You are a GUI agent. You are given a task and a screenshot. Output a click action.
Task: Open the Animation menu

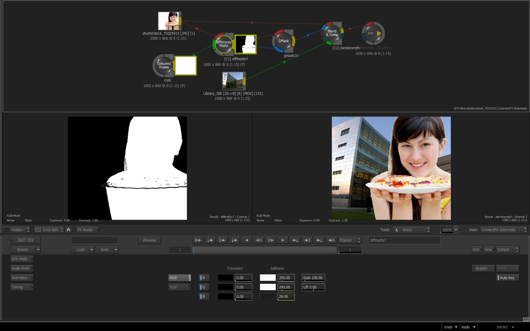coord(22,278)
